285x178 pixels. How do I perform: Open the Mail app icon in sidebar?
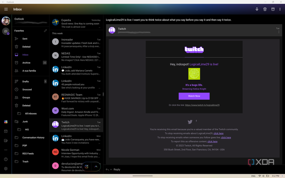click(6, 122)
